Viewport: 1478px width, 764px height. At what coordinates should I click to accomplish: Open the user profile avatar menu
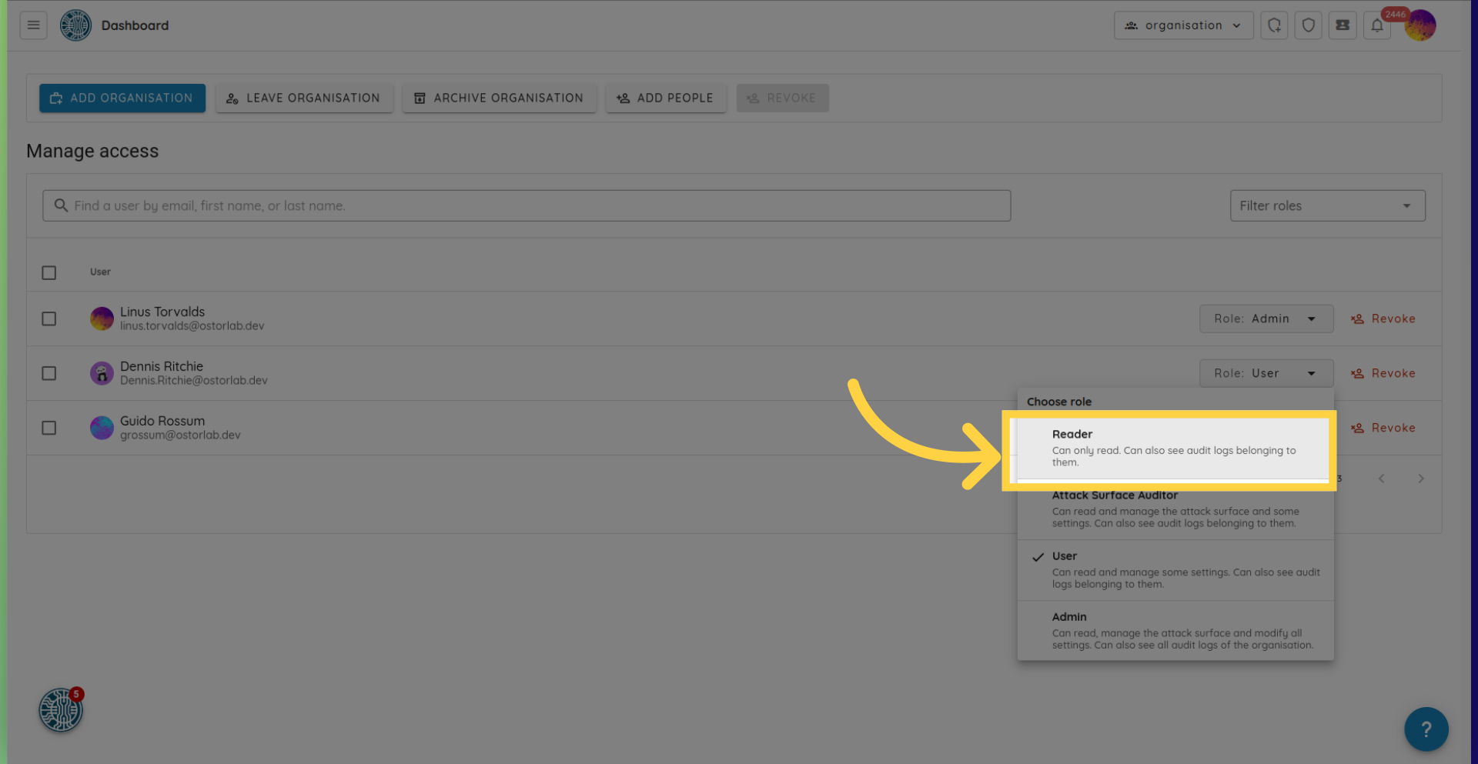[1420, 25]
